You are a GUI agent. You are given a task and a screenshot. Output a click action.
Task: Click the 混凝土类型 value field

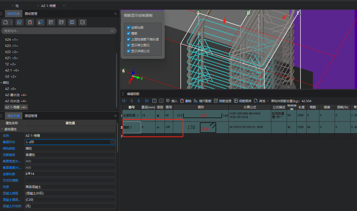pos(70,193)
